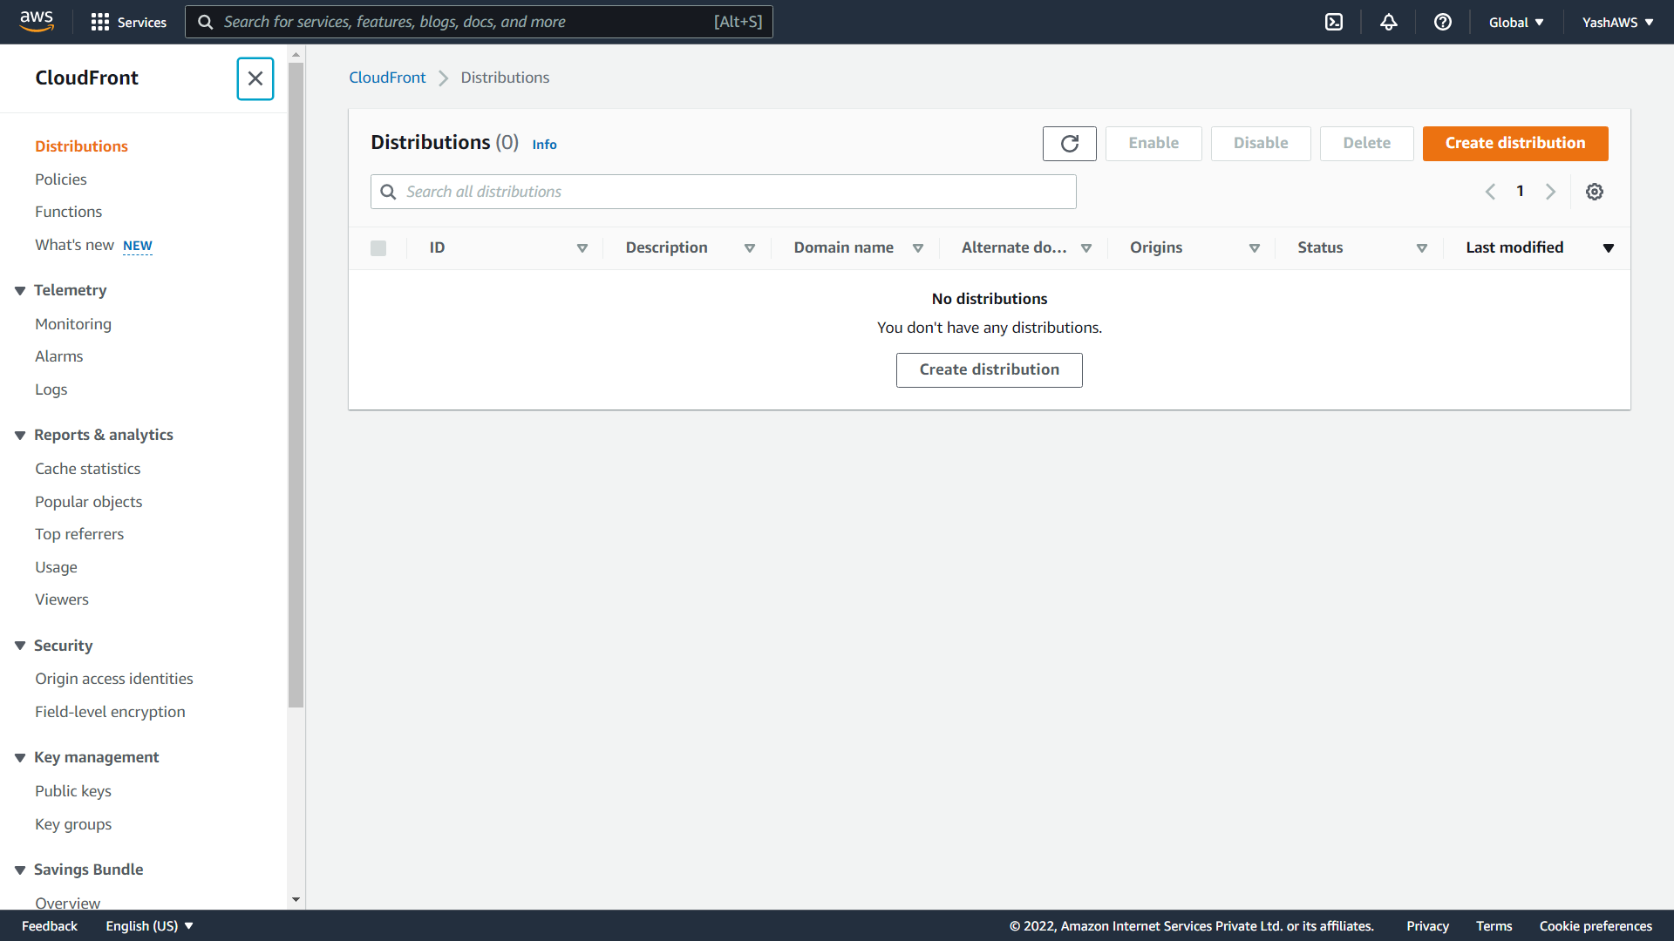
Task: Open Usage report
Action: [56, 567]
